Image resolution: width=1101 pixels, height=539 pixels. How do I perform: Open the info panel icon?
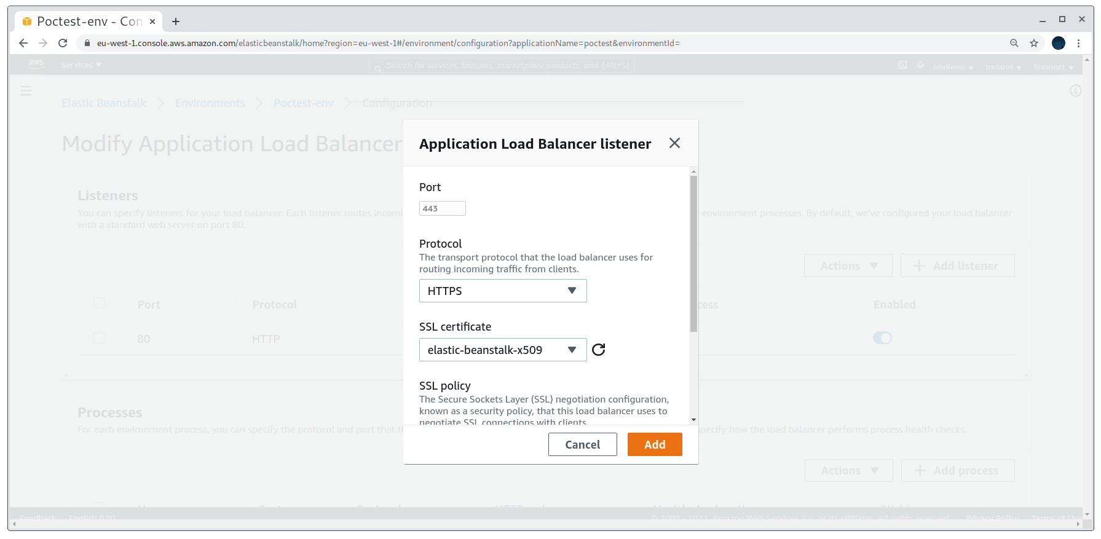tap(1075, 91)
